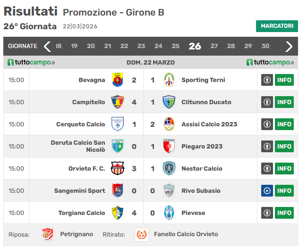The height and width of the screenshot is (247, 299).
Task: Click the Orvieto F. C. club badge
Action: [117, 169]
